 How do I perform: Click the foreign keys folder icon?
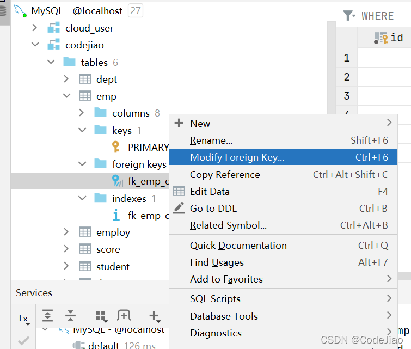100,164
